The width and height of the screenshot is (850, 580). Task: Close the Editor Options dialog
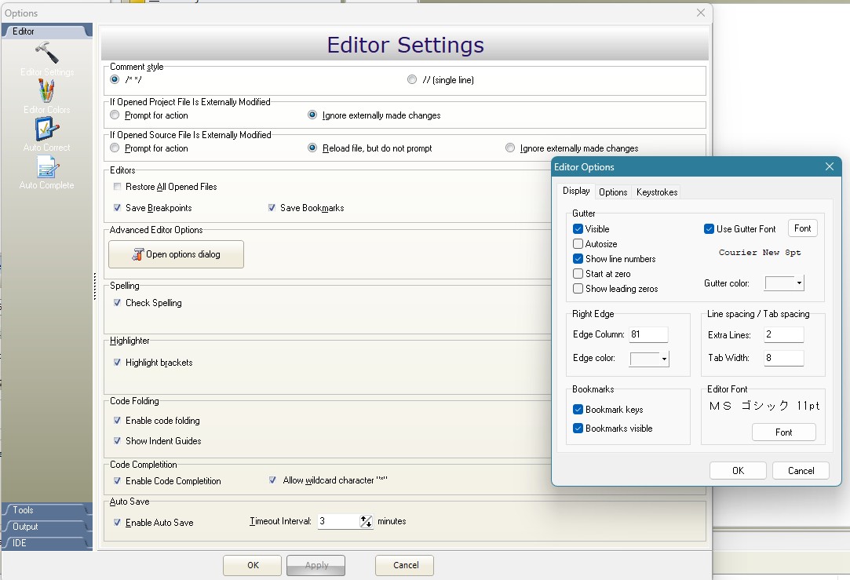point(829,166)
